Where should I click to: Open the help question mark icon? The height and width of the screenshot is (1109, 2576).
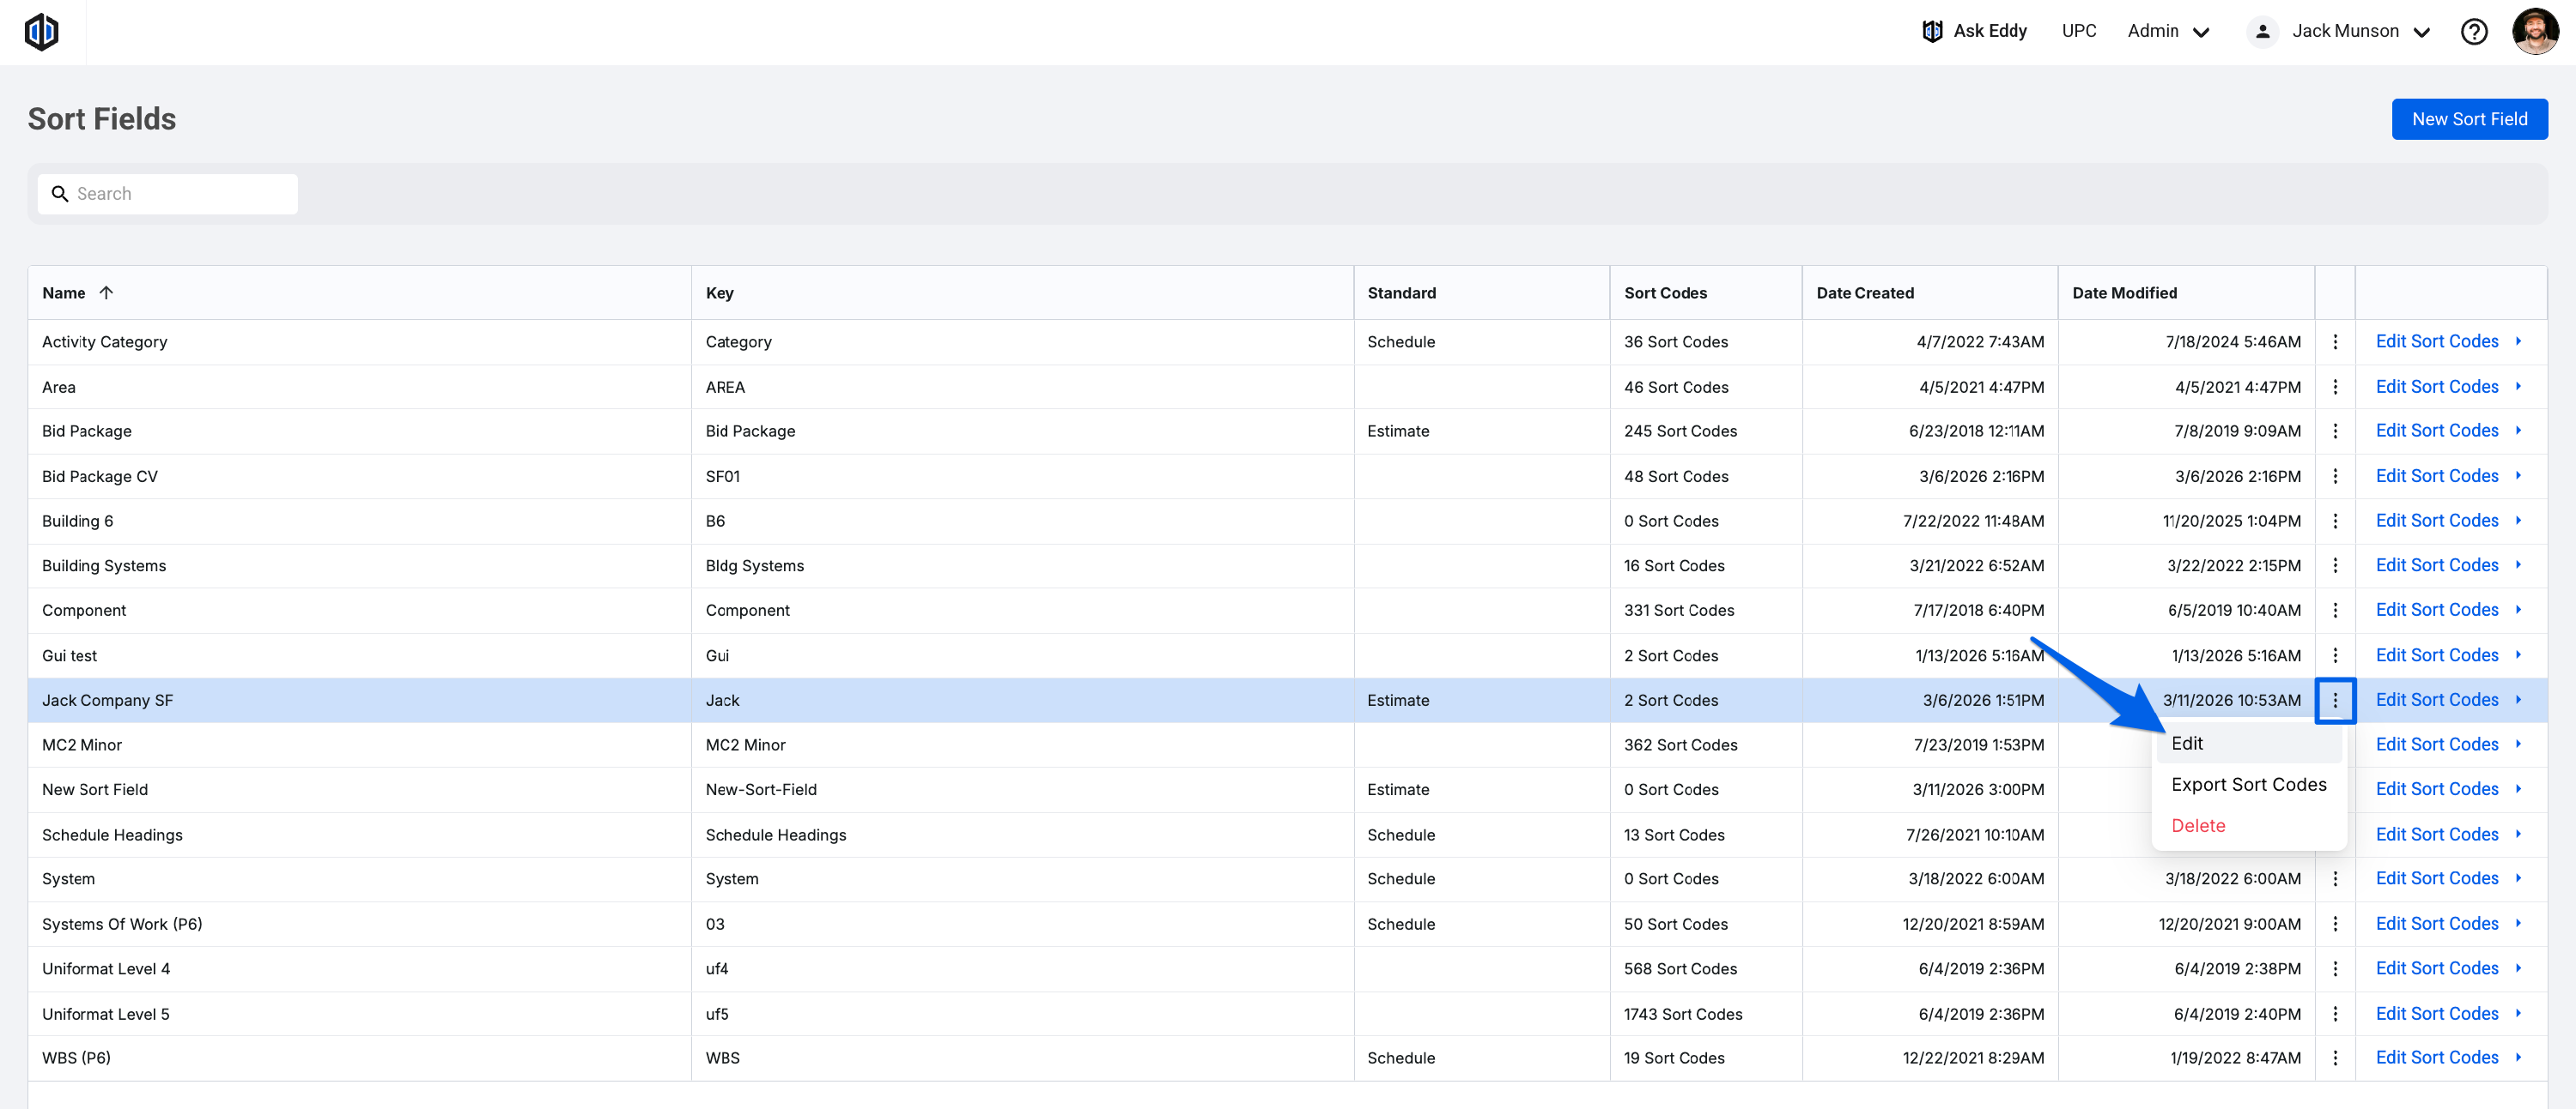(2473, 32)
